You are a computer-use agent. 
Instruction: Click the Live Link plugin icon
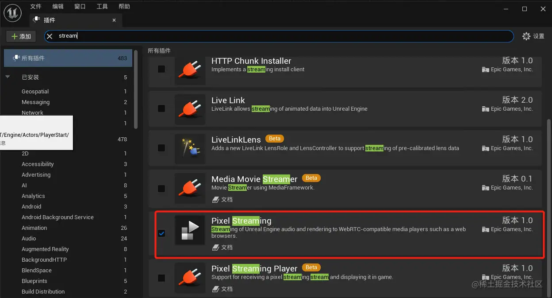190,108
